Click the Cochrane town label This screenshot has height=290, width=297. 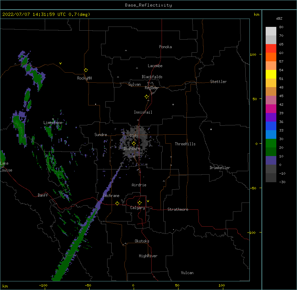tap(111, 196)
